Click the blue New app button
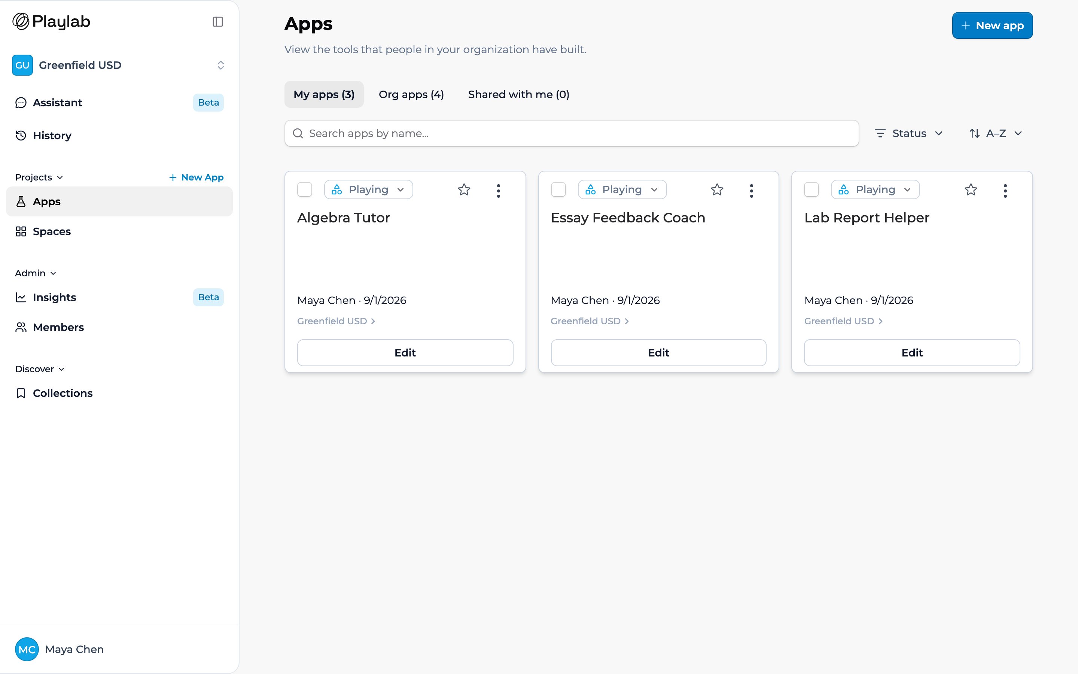This screenshot has width=1078, height=674. (992, 25)
